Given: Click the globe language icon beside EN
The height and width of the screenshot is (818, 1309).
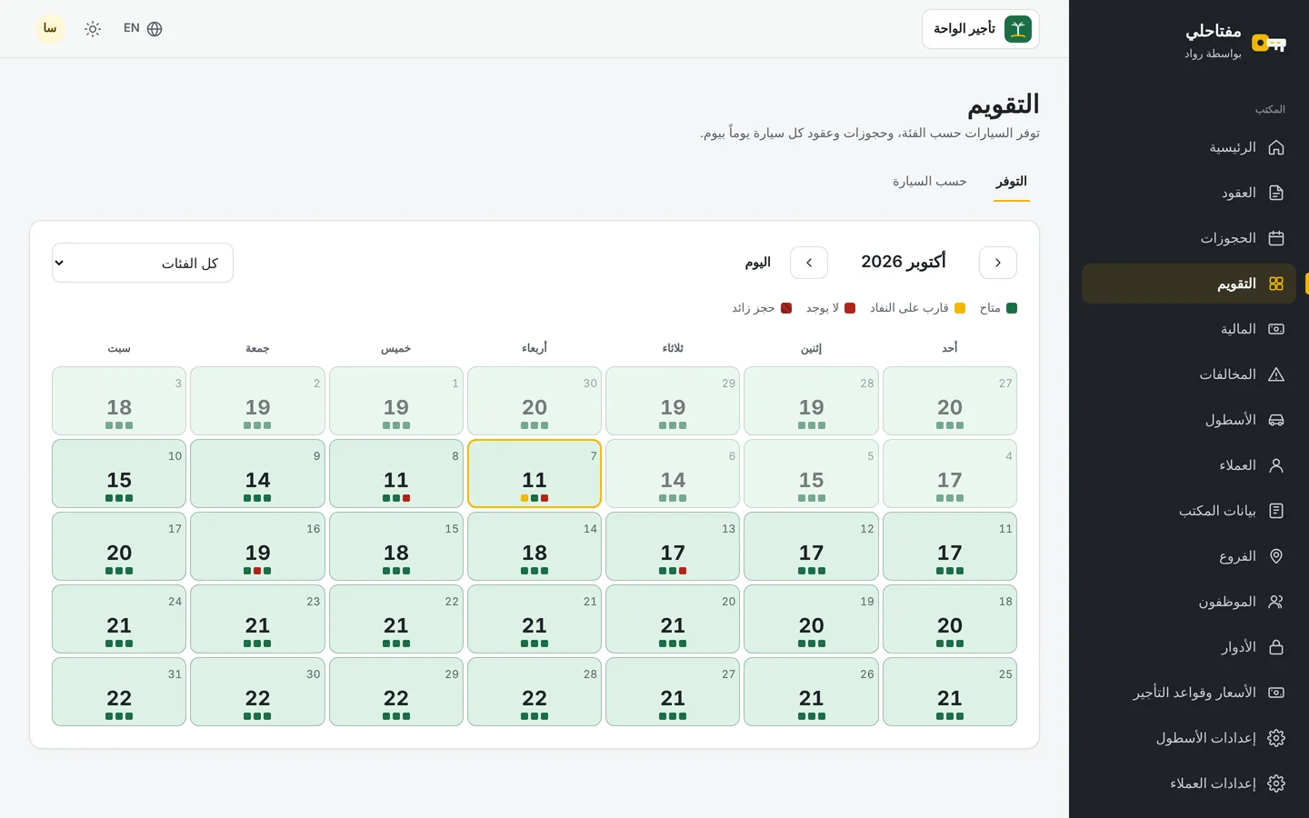Looking at the screenshot, I should [x=155, y=29].
